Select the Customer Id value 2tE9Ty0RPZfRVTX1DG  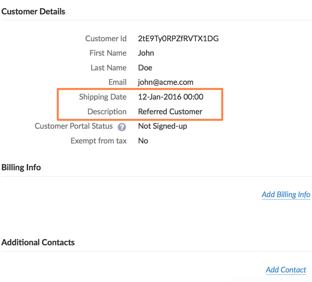tap(178, 39)
